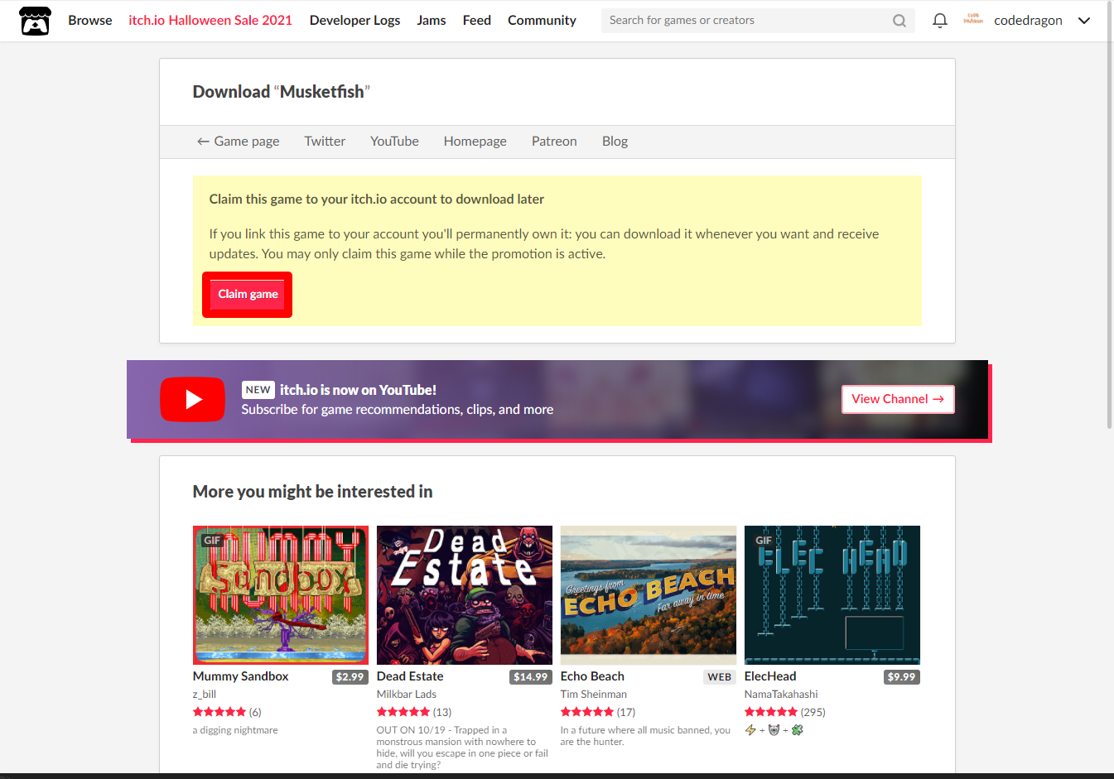Click the itch.io logo icon

coord(35,21)
